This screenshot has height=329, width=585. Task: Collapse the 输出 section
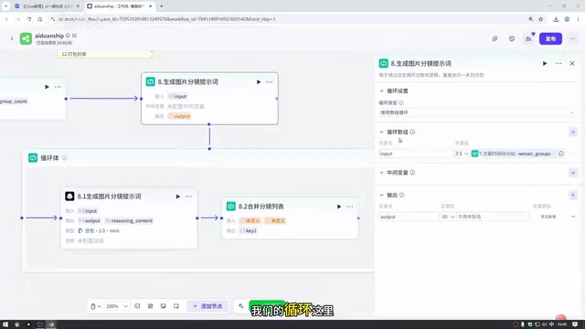pyautogui.click(x=381, y=195)
